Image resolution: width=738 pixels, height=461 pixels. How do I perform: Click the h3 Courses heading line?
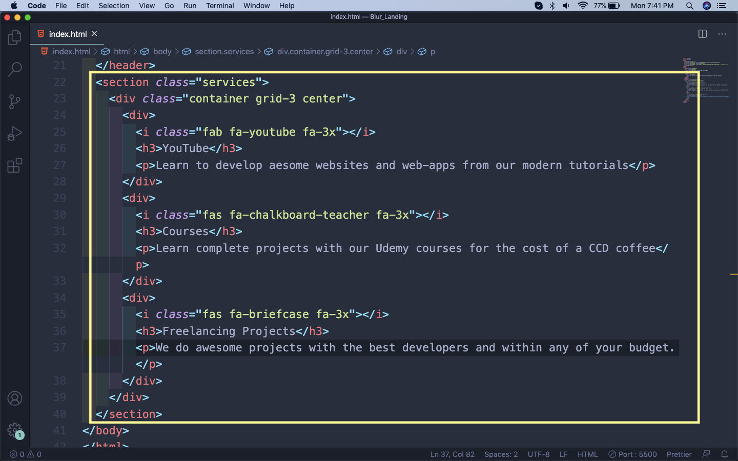189,232
